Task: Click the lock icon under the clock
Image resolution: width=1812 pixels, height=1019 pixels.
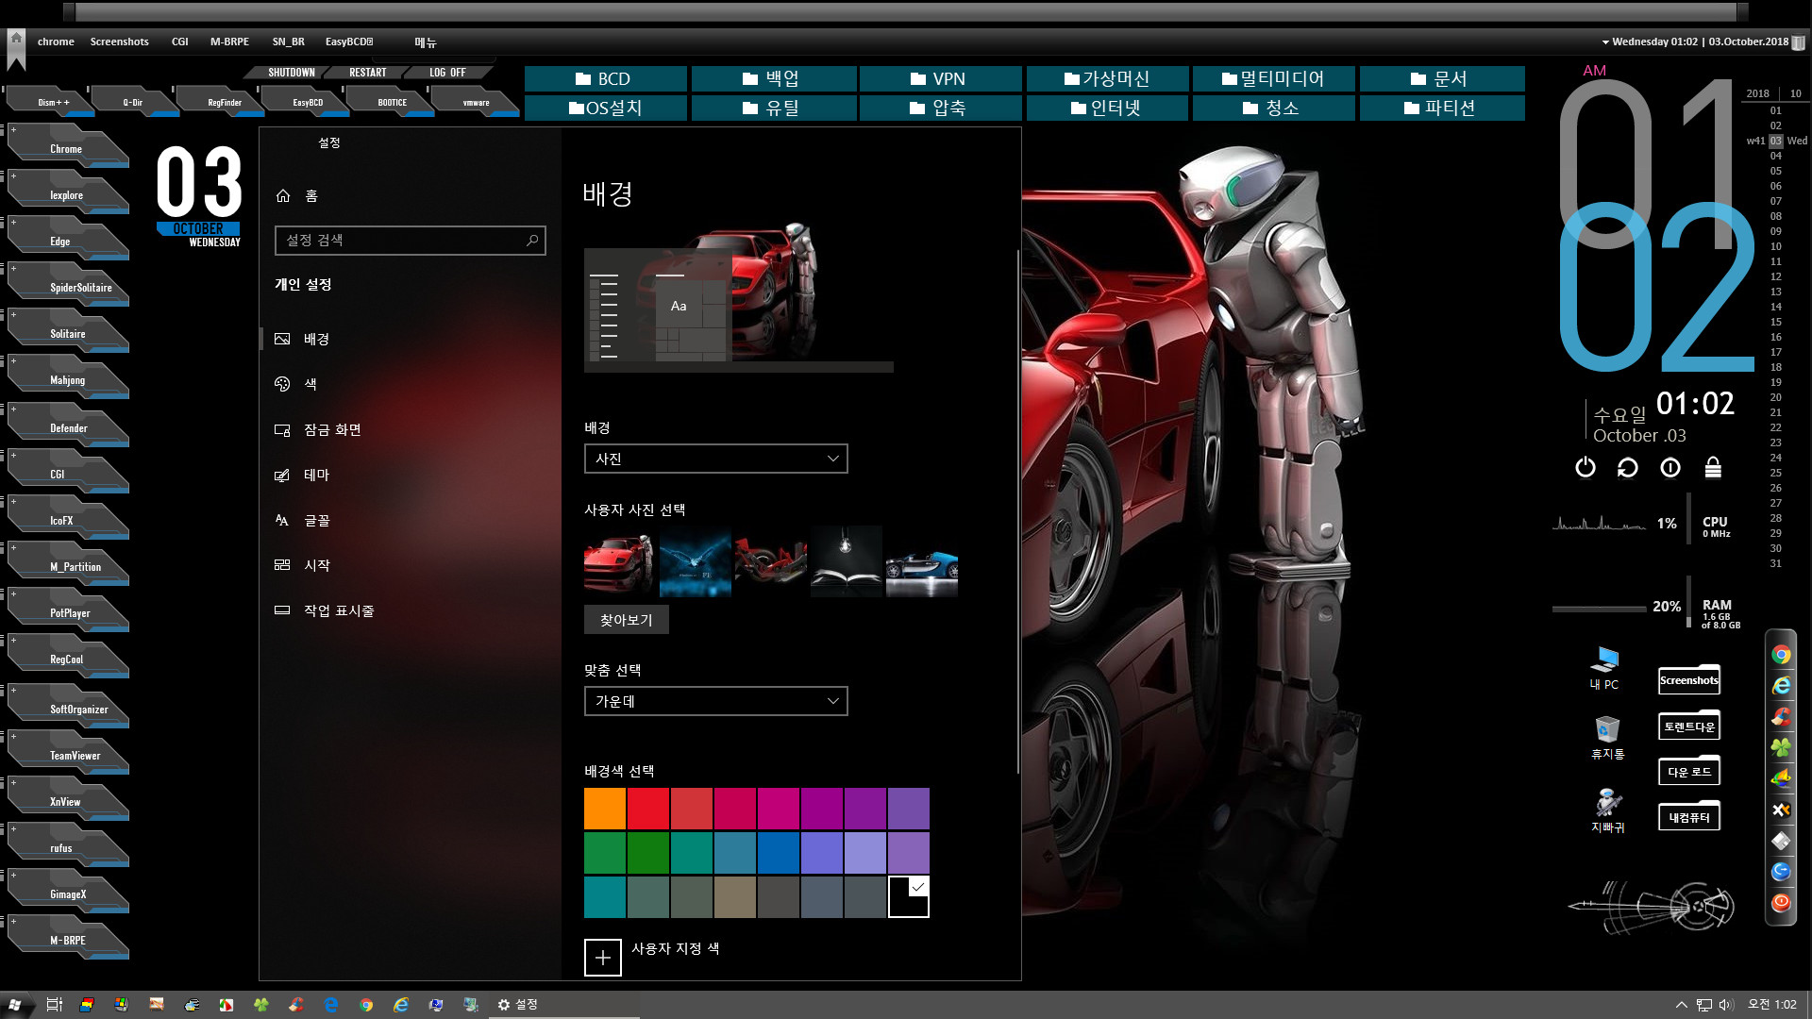Action: coord(1713,467)
